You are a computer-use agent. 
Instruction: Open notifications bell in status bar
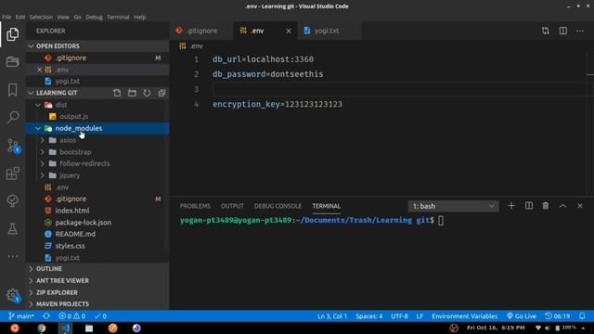click(582, 315)
